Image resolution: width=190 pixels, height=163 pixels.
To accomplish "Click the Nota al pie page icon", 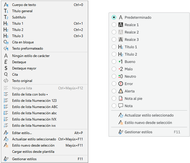I will [x=120, y=98].
